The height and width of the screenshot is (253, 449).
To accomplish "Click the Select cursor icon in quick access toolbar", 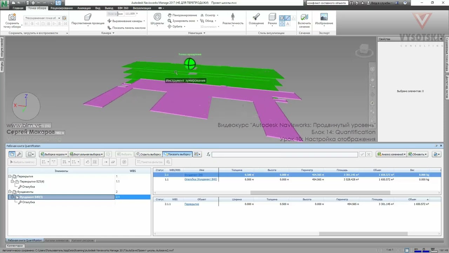I will click(59, 3).
